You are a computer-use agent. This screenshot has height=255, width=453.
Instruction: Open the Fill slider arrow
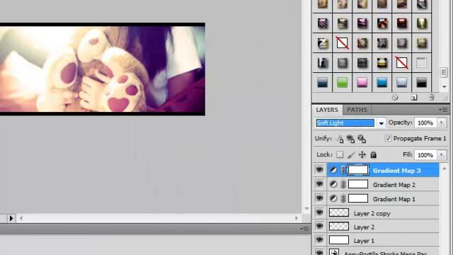[x=442, y=155]
